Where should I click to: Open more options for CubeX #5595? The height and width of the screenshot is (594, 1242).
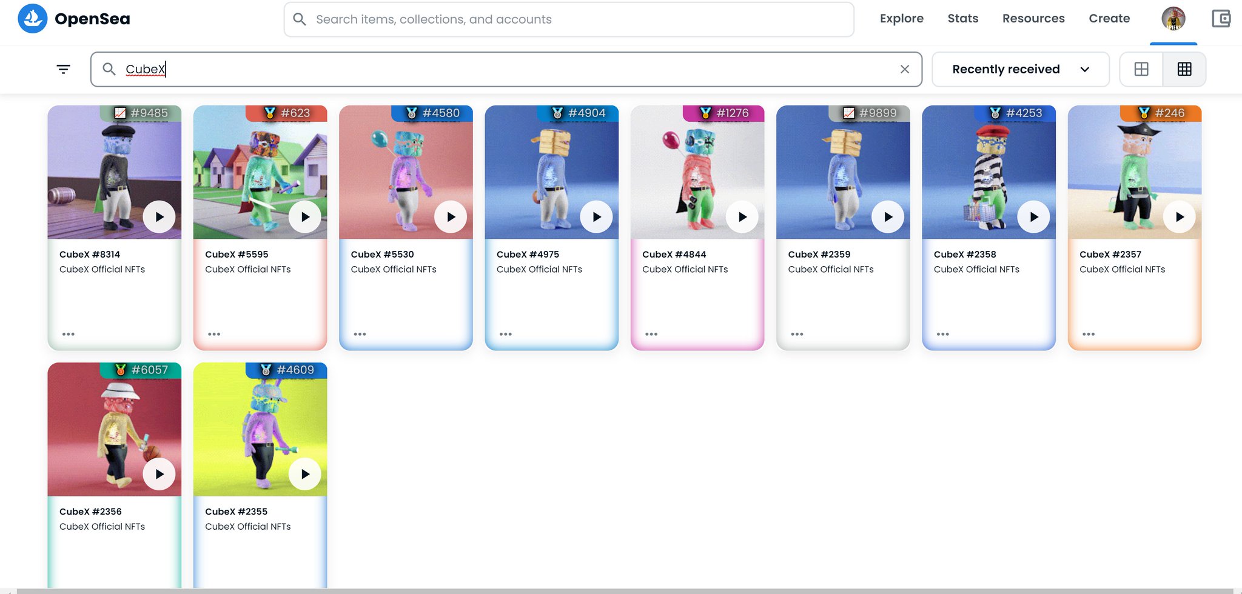[x=214, y=334]
